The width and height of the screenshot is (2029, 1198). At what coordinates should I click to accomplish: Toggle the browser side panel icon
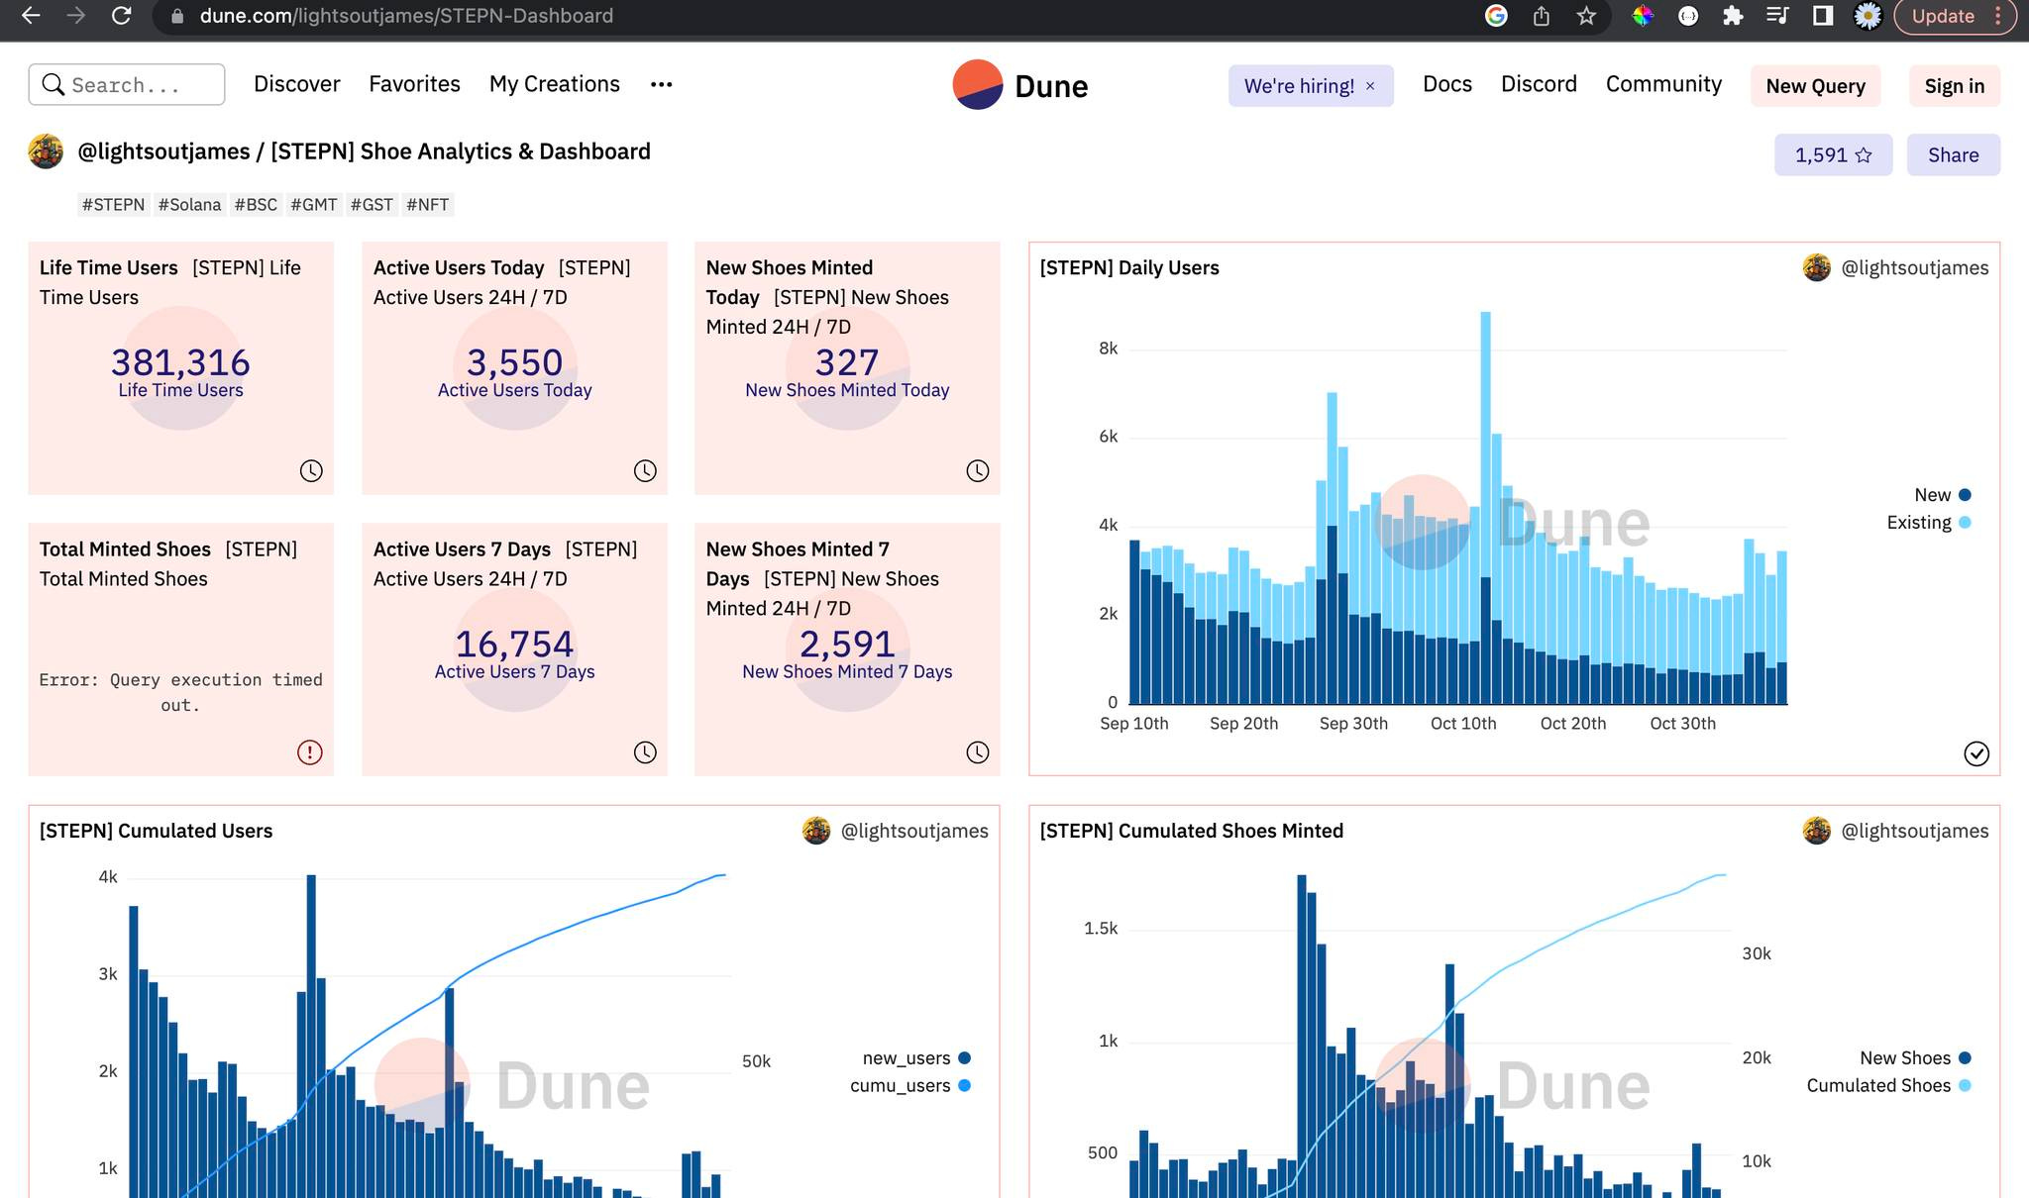(x=1822, y=16)
